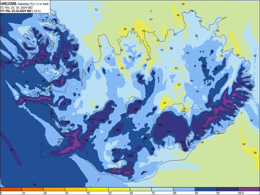Click the minimum value '42' on the map
This screenshot has height=195, width=260.
click(165, 103)
